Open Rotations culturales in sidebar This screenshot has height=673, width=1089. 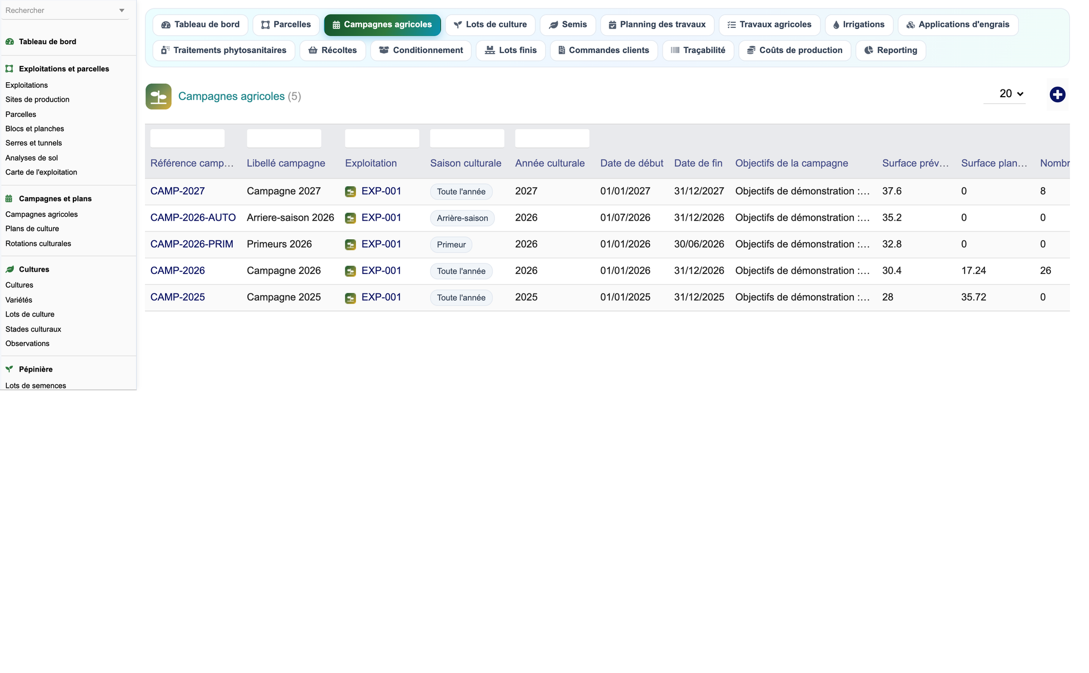pyautogui.click(x=38, y=243)
